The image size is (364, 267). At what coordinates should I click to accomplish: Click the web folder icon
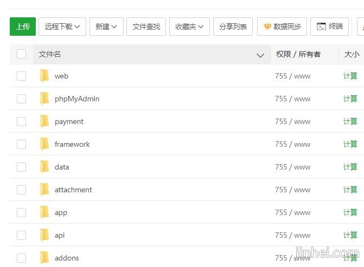tap(44, 76)
